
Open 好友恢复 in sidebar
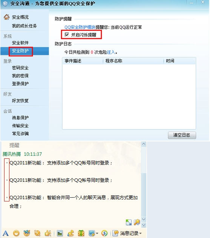[20, 100]
